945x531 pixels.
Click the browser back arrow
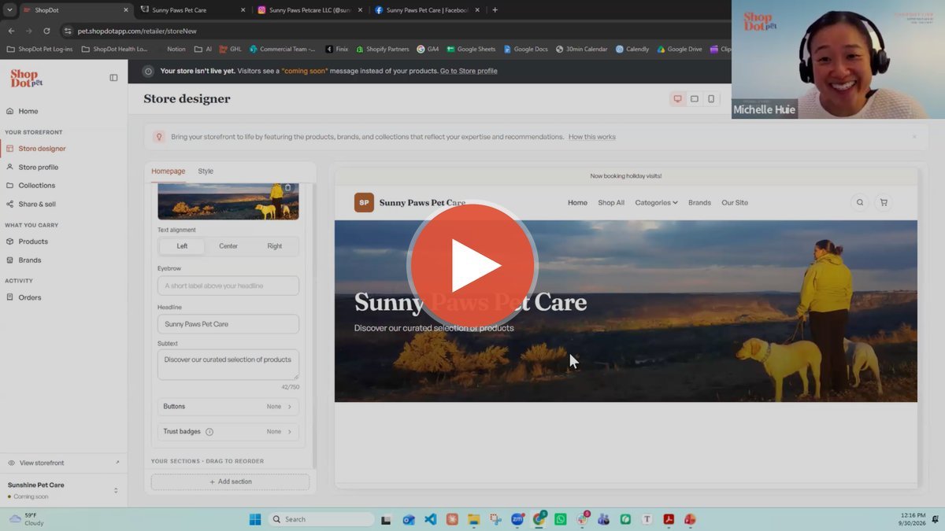11,31
